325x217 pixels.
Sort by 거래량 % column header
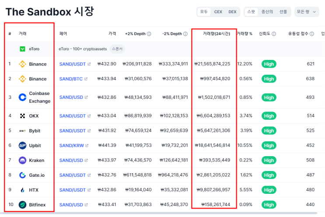click(x=245, y=34)
